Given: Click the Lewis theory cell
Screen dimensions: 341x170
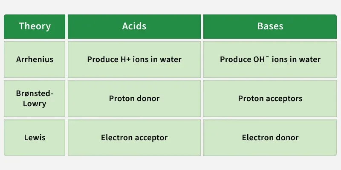Looking at the screenshot, I should (35, 137).
